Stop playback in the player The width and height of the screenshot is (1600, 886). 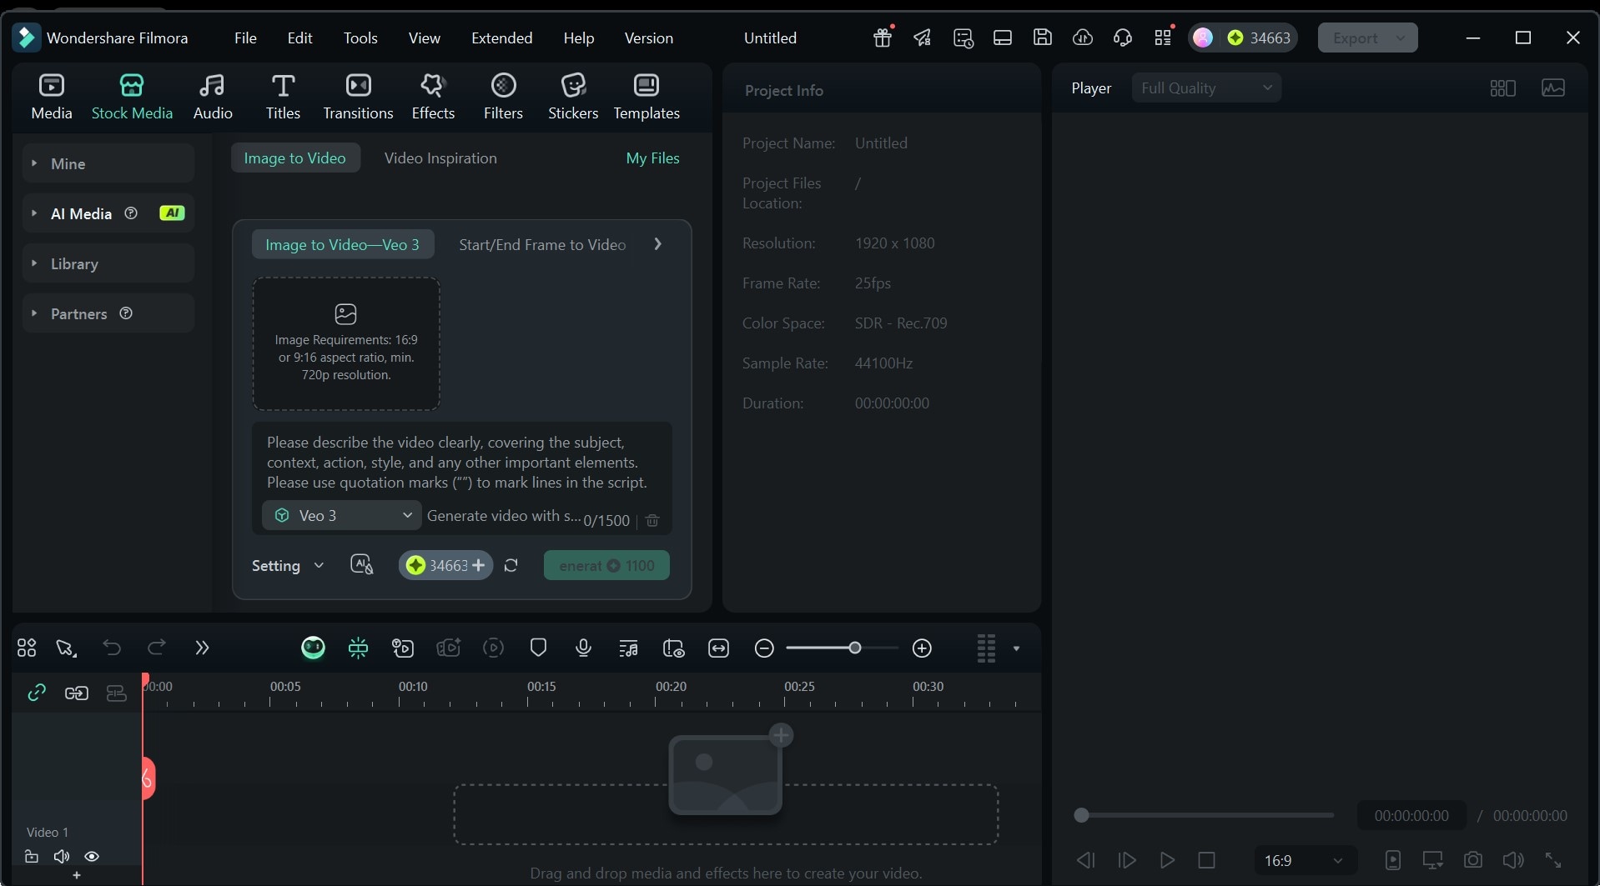click(x=1206, y=860)
